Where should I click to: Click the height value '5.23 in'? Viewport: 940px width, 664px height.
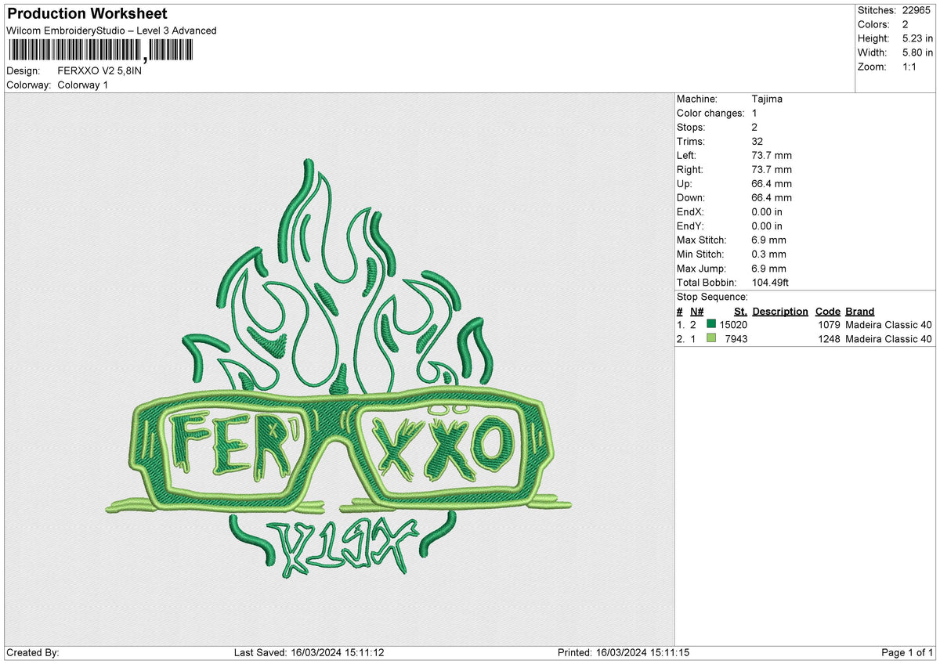pos(918,38)
